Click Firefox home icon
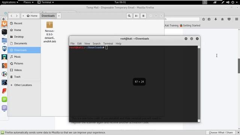The image size is (240, 135). coord(222,19)
